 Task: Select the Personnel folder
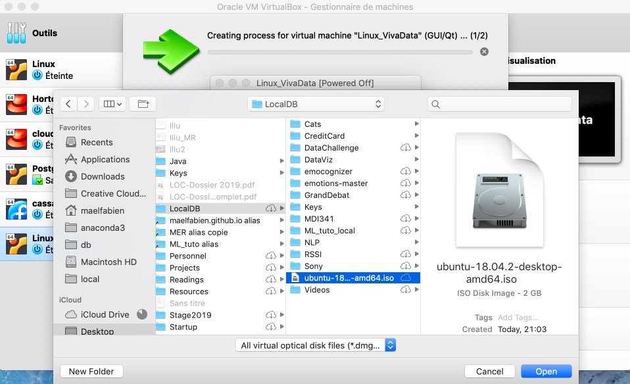(220, 256)
